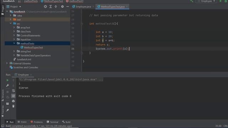Fold methodTest3 using gutter icon at line 29

click(x=82, y=24)
